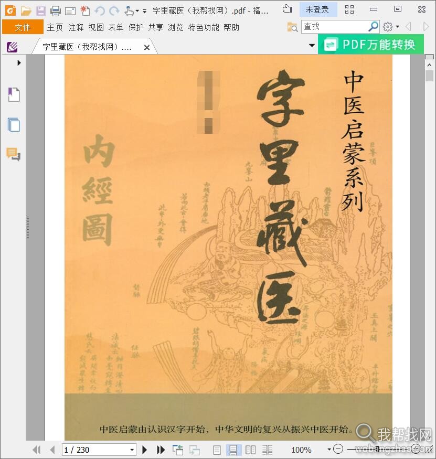The width and height of the screenshot is (436, 459).
Task: Open the 帮助 tab
Action: coord(231,27)
